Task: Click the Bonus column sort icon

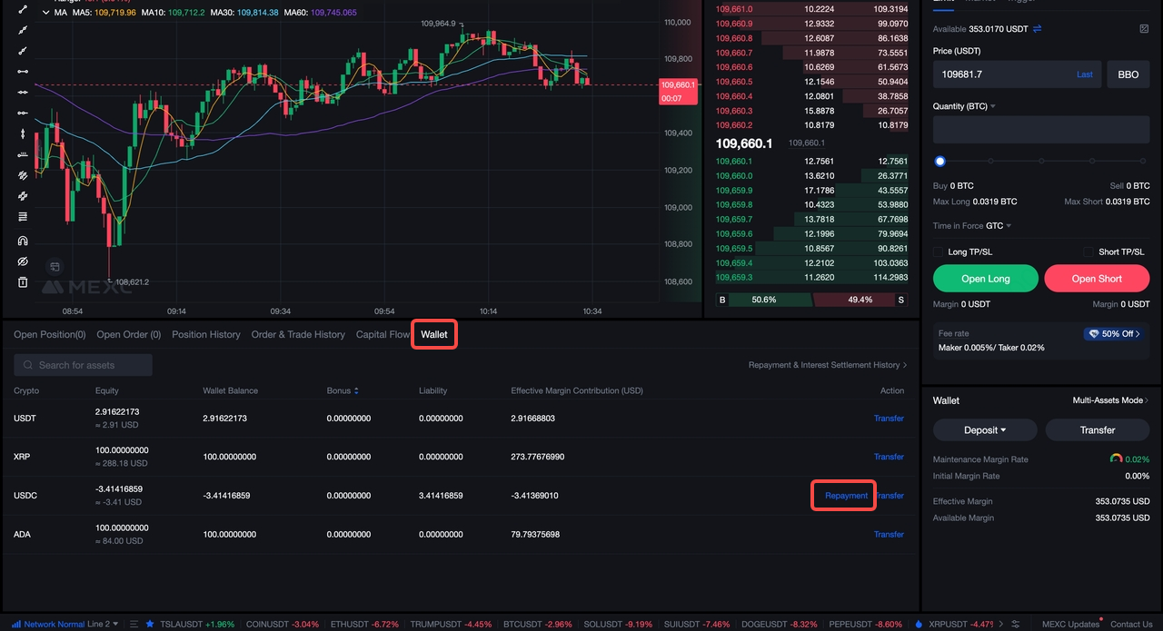Action: 356,390
